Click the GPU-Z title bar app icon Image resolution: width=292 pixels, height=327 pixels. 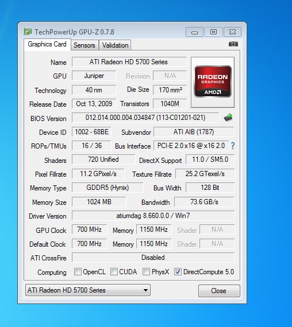point(28,32)
